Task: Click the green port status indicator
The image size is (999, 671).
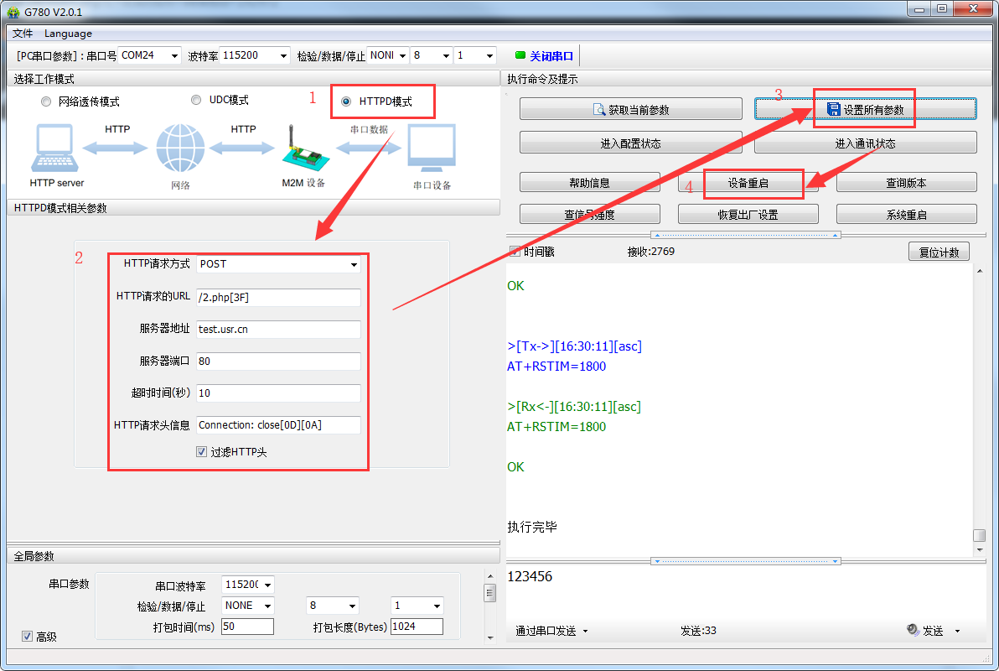Action: [520, 55]
